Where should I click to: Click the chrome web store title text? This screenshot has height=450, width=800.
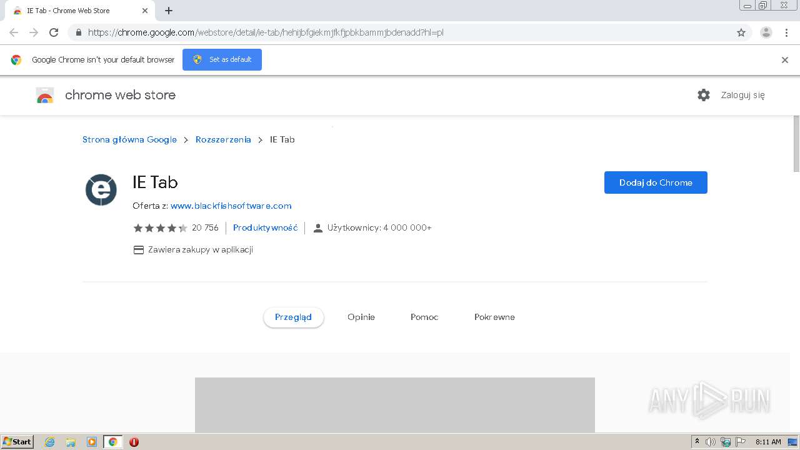(x=120, y=95)
